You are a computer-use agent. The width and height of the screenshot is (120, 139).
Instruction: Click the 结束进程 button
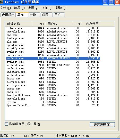click(x=102, y=125)
